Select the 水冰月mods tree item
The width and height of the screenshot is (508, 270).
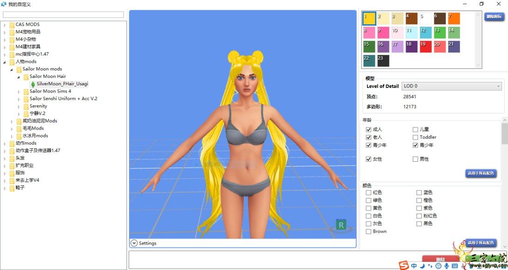(x=35, y=136)
